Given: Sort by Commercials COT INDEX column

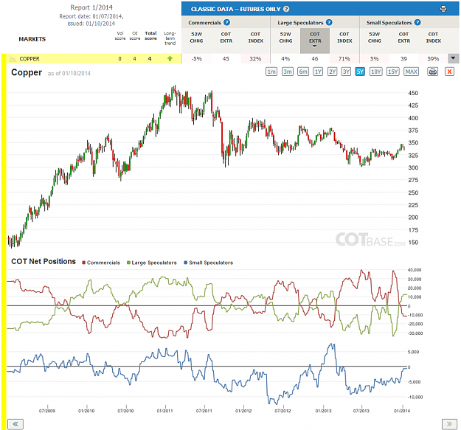Looking at the screenshot, I should 255,38.
